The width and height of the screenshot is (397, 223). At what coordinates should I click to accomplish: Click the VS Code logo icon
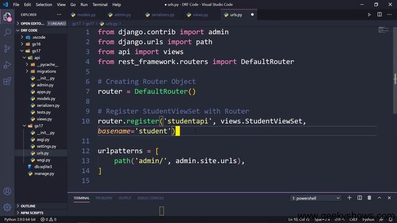[6, 4]
